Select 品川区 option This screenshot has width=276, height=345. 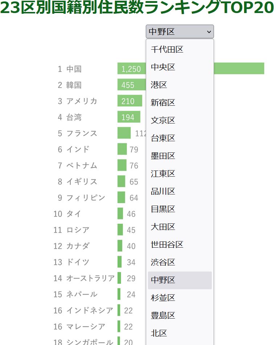click(x=180, y=192)
